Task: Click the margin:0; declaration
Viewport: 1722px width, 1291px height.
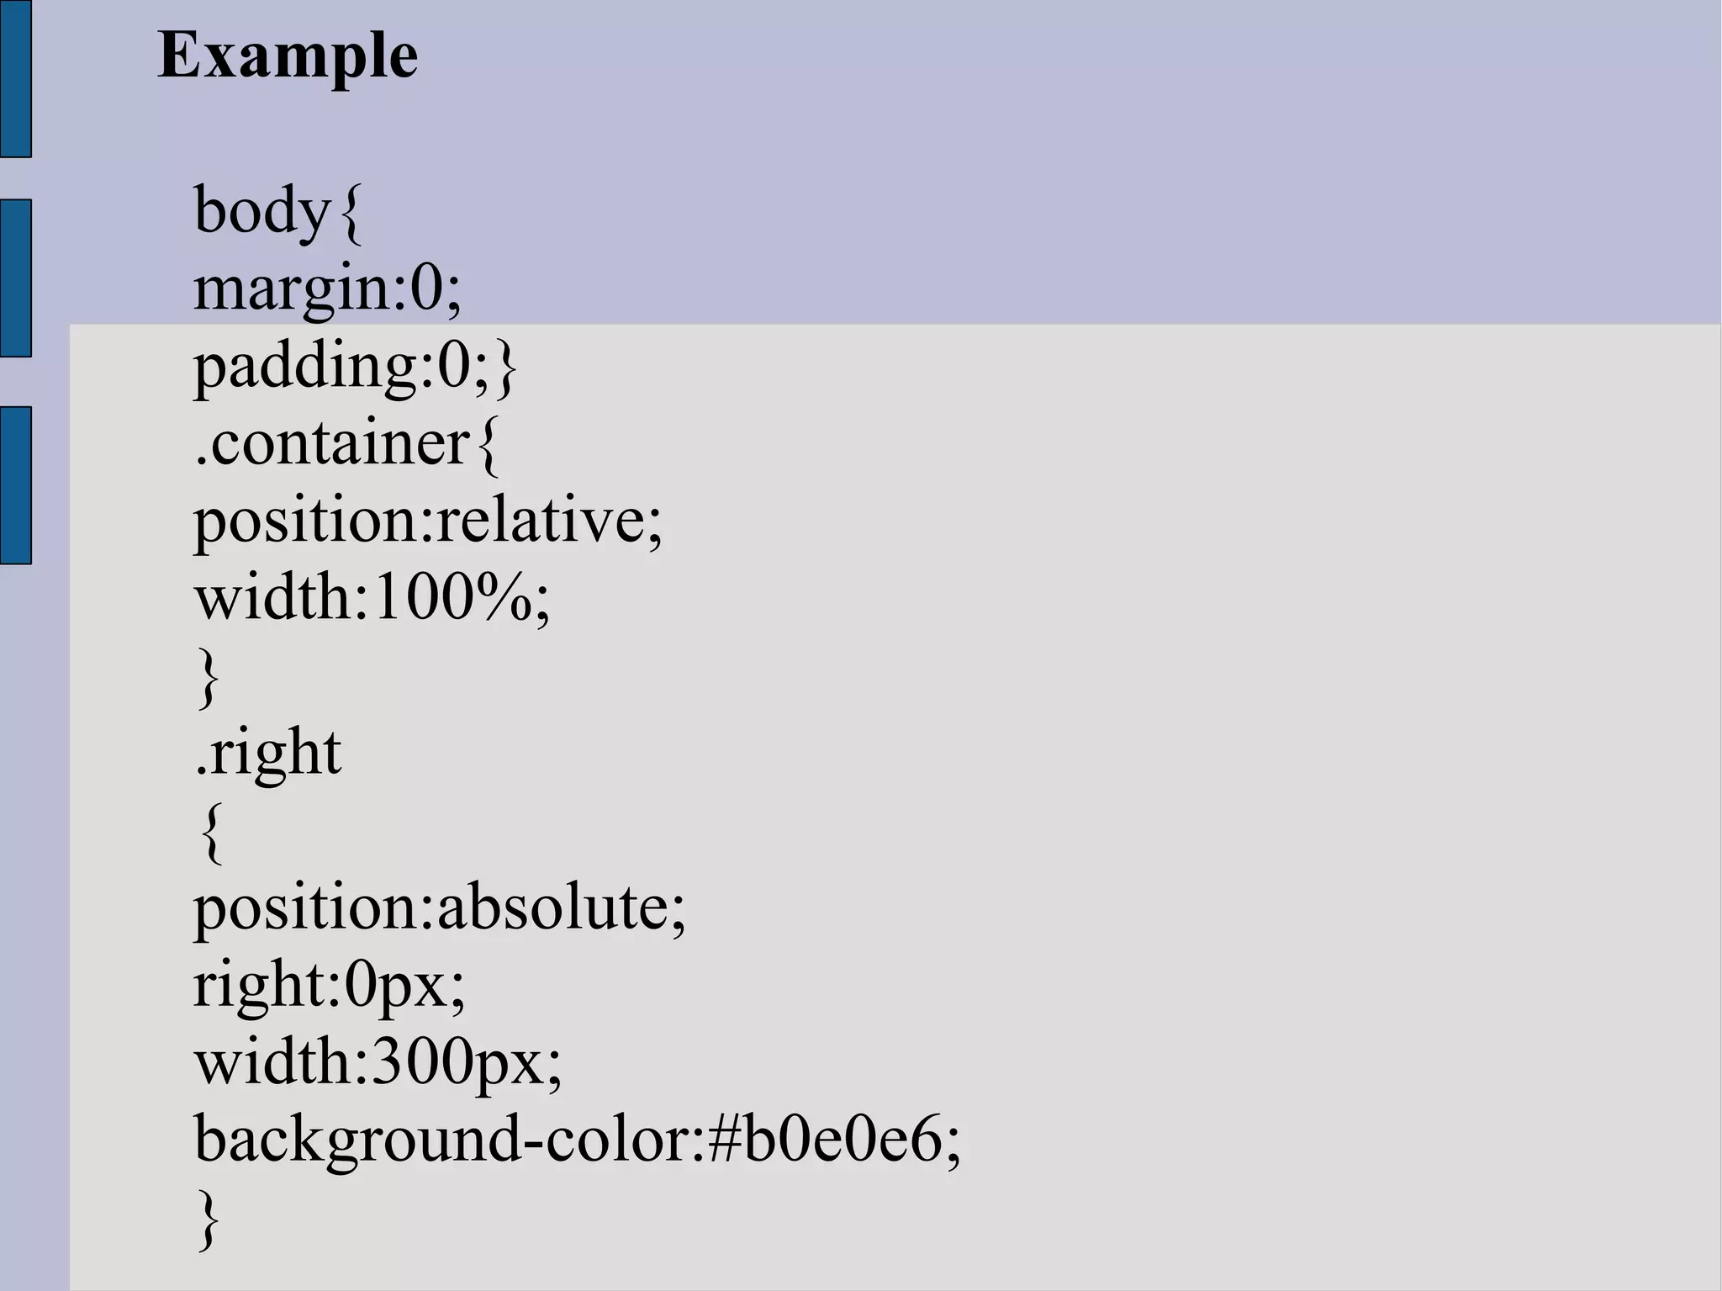Action: (x=328, y=290)
